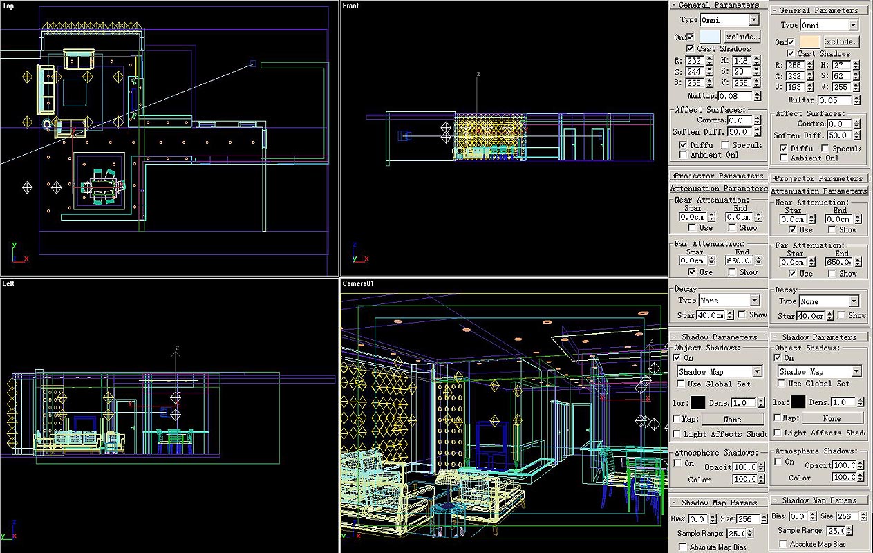This screenshot has height=553, width=873.
Task: Open Decay Type dropdown in right panel
Action: point(829,301)
